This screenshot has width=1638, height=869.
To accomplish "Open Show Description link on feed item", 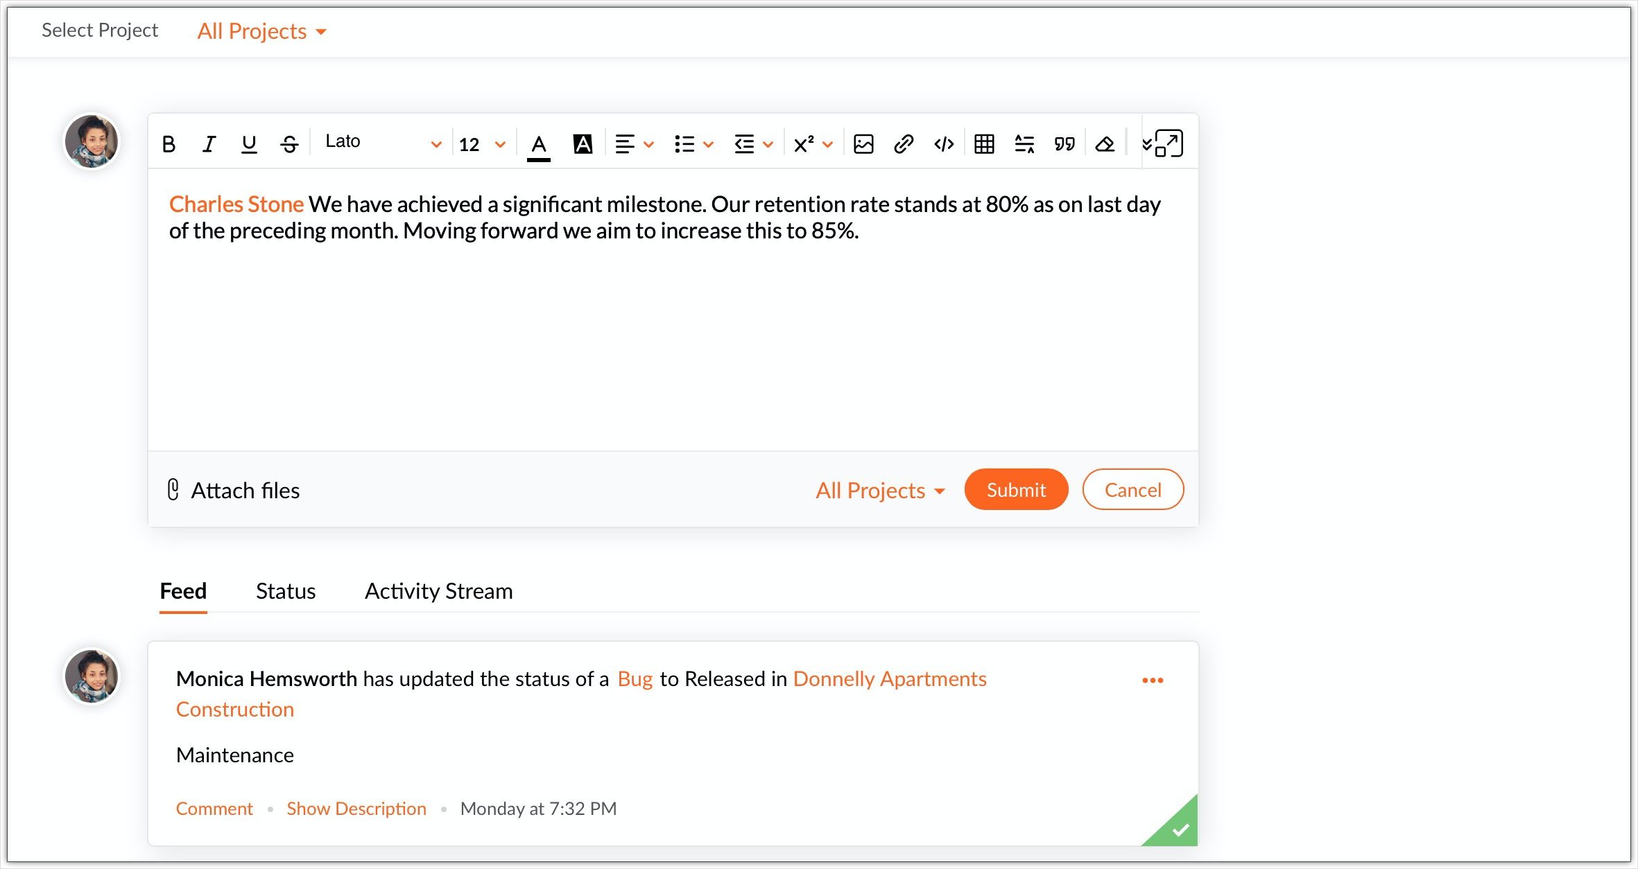I will pyautogui.click(x=356, y=809).
